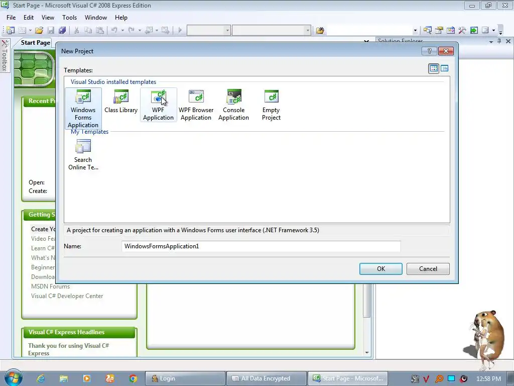The width and height of the screenshot is (514, 386).
Task: Click the Redo toolbar icon
Action: point(131,30)
